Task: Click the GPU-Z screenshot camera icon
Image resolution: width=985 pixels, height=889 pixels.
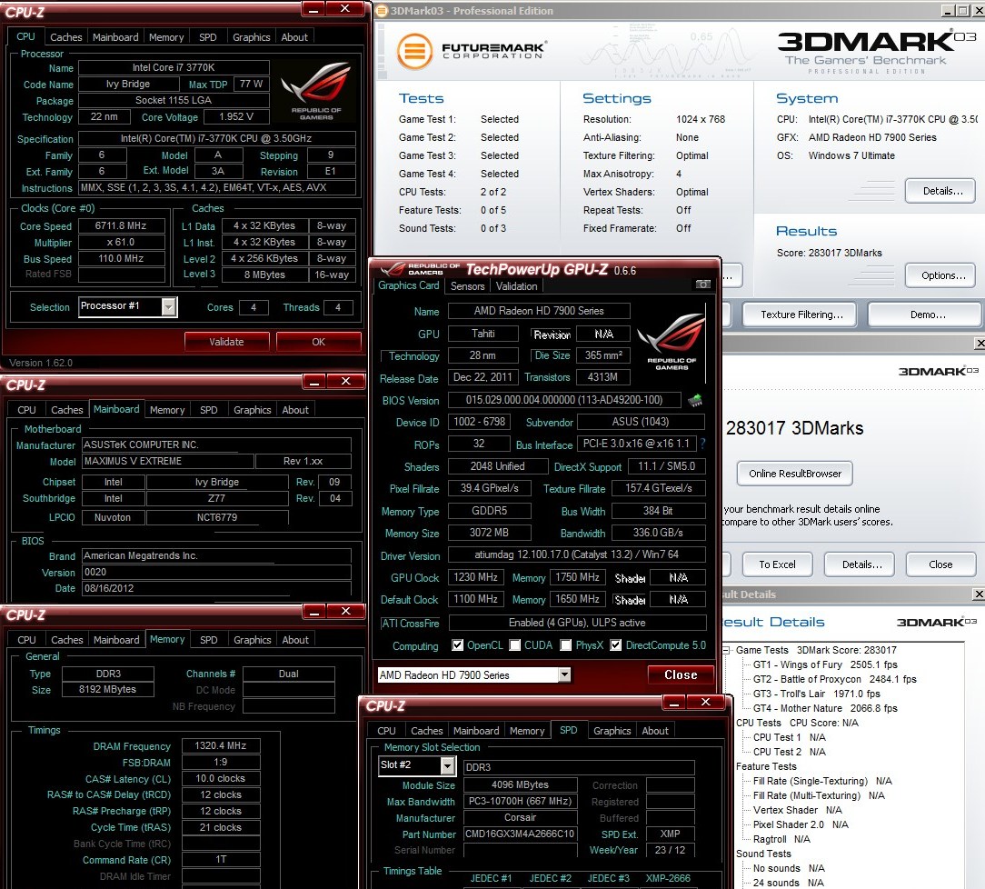Action: click(702, 285)
